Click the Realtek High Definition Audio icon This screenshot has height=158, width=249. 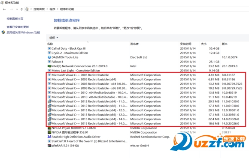click(49, 137)
